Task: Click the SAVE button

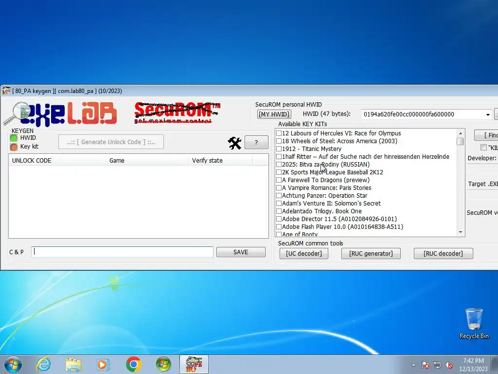Action: 241,252
